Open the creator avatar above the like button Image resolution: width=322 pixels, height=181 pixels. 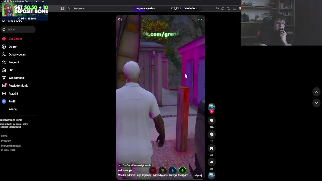click(x=212, y=107)
